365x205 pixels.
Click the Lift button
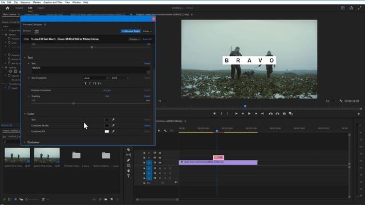coord(271,114)
